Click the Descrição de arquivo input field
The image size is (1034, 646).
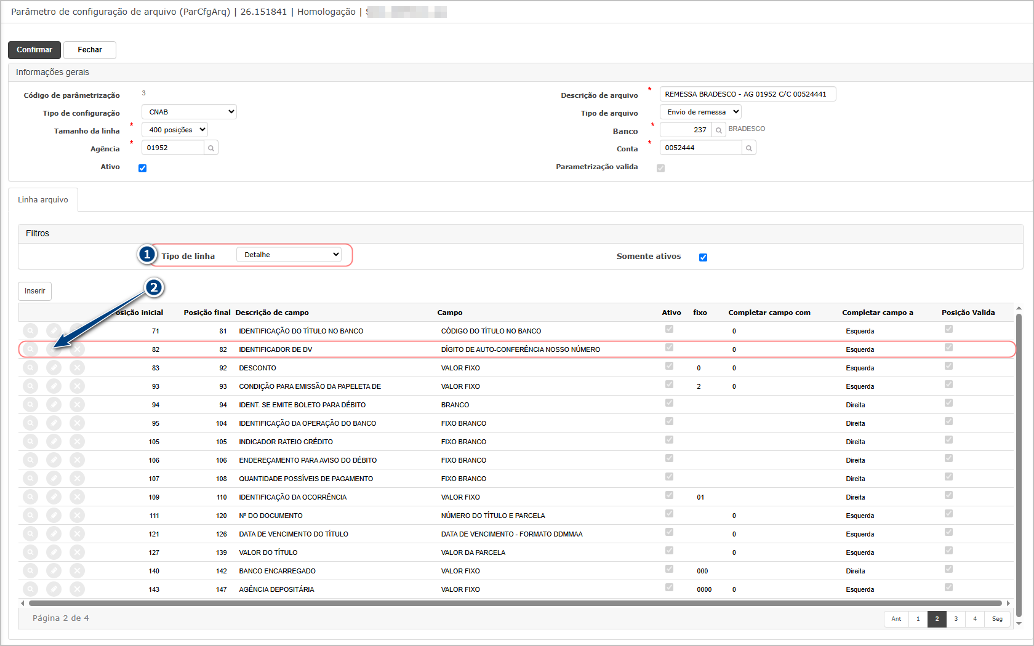pyautogui.click(x=748, y=94)
